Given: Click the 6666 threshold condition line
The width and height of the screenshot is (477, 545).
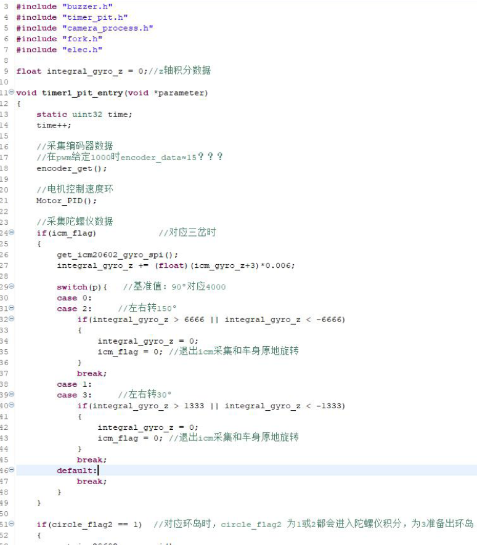Looking at the screenshot, I should coord(211,320).
